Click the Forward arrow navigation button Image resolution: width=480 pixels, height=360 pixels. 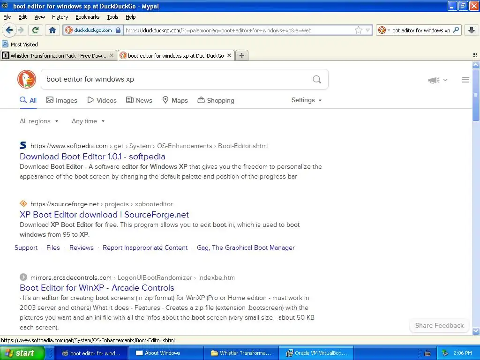21,30
